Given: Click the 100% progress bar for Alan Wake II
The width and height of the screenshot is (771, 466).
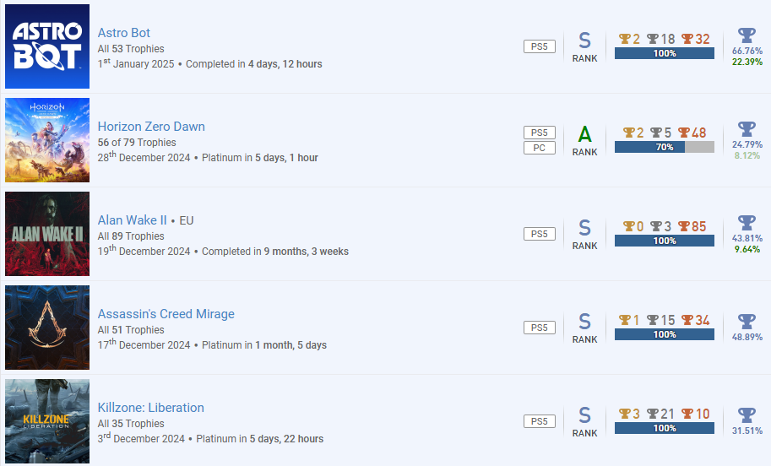Looking at the screenshot, I should pos(665,241).
